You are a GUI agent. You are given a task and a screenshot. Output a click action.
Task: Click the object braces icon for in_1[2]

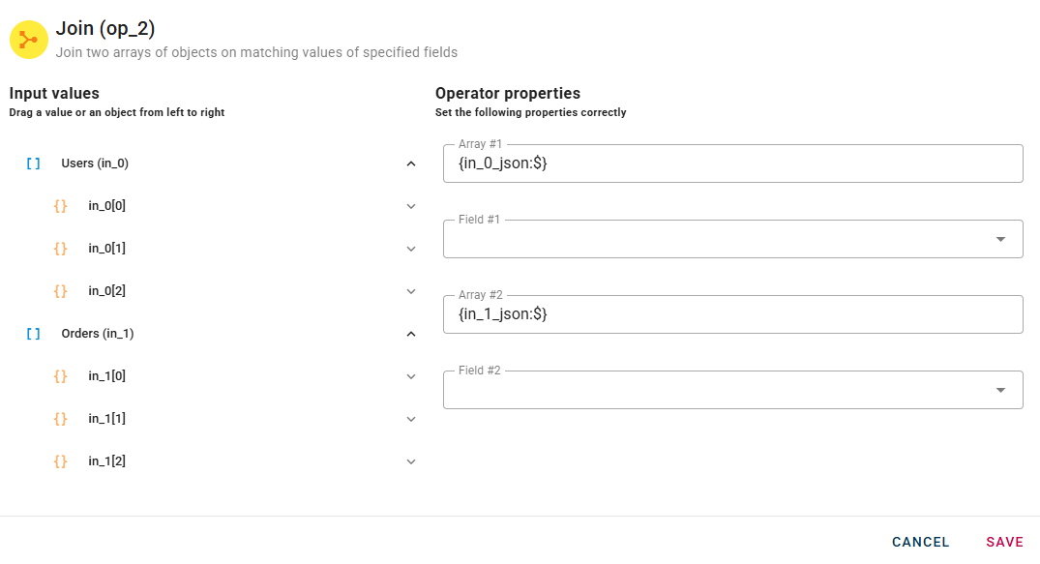point(60,461)
